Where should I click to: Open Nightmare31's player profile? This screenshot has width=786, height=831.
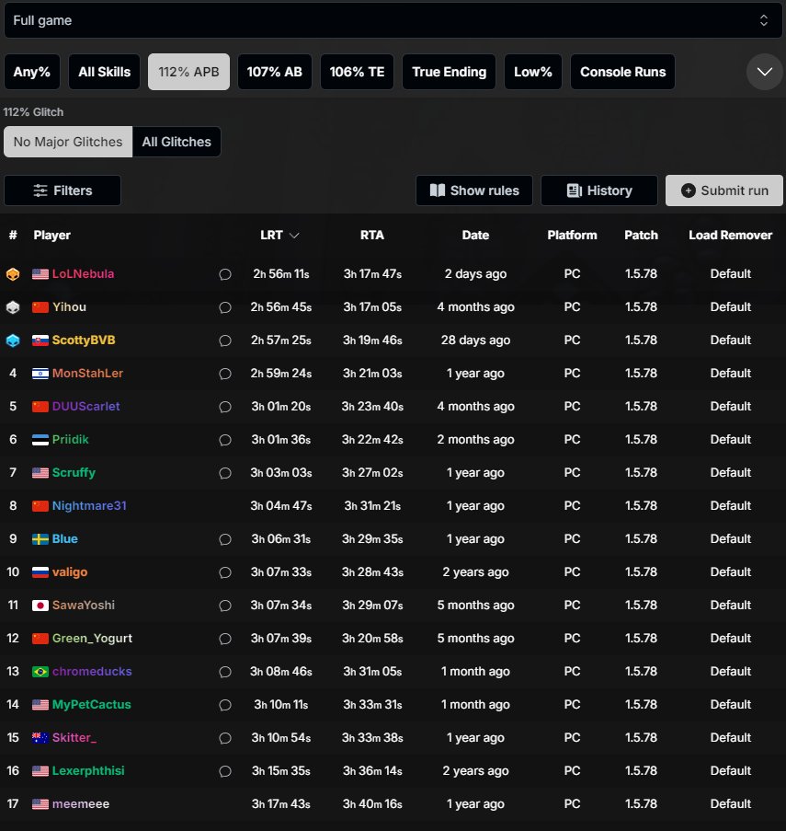click(x=89, y=505)
